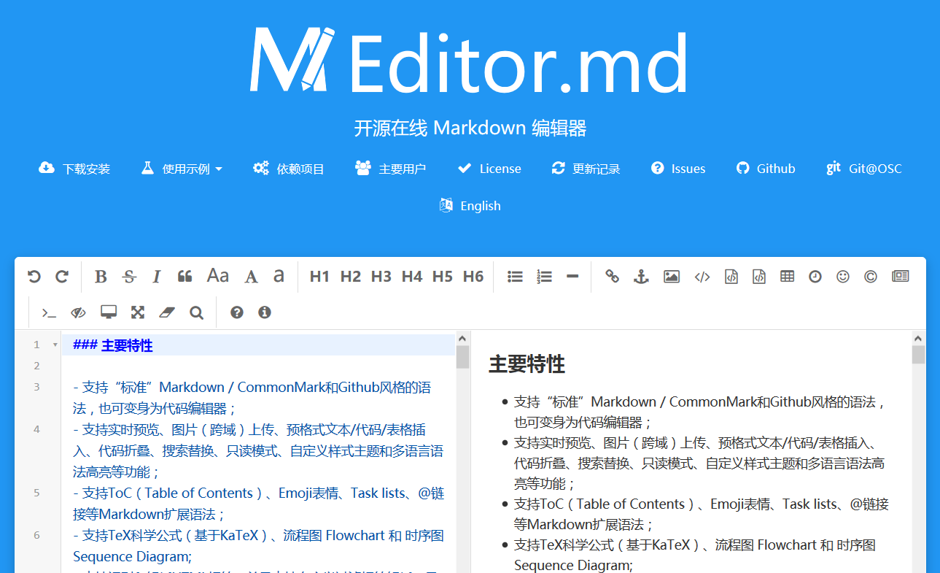Screen dimensions: 940x573
Task: Open the Git@OSC repository link
Action: pos(864,169)
